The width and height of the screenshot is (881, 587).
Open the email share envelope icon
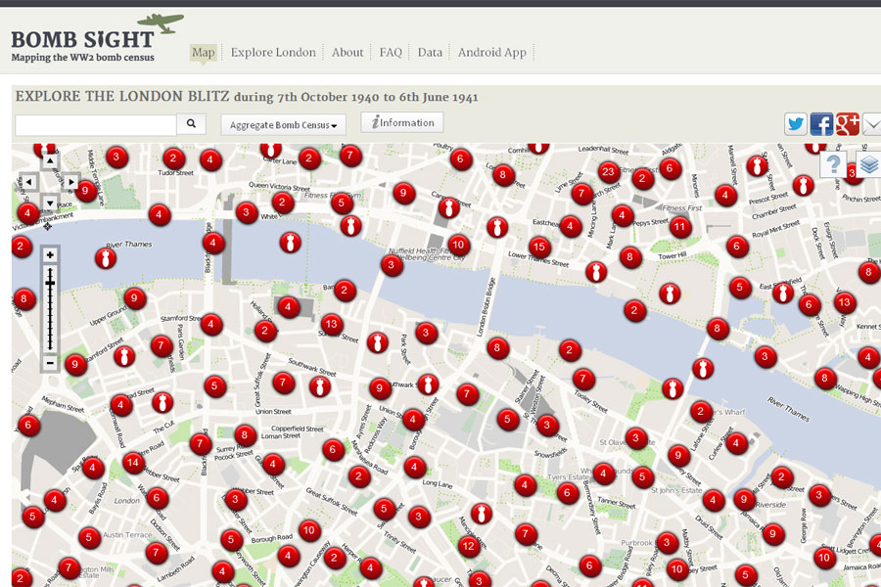click(872, 123)
